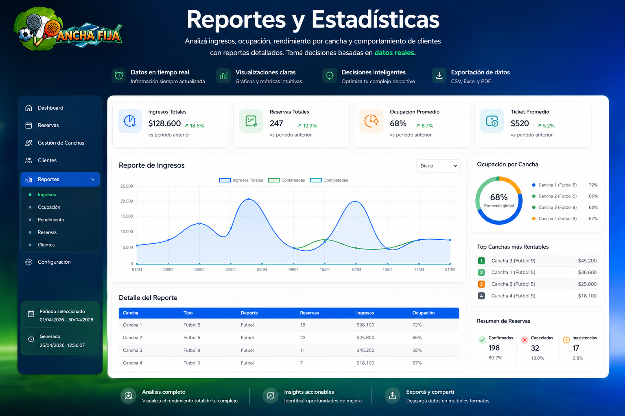Sort table by Ocupación column header
Viewport: 625px width, 416px height.
[424, 313]
